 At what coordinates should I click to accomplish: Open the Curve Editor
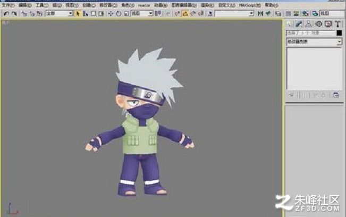tap(288, 14)
